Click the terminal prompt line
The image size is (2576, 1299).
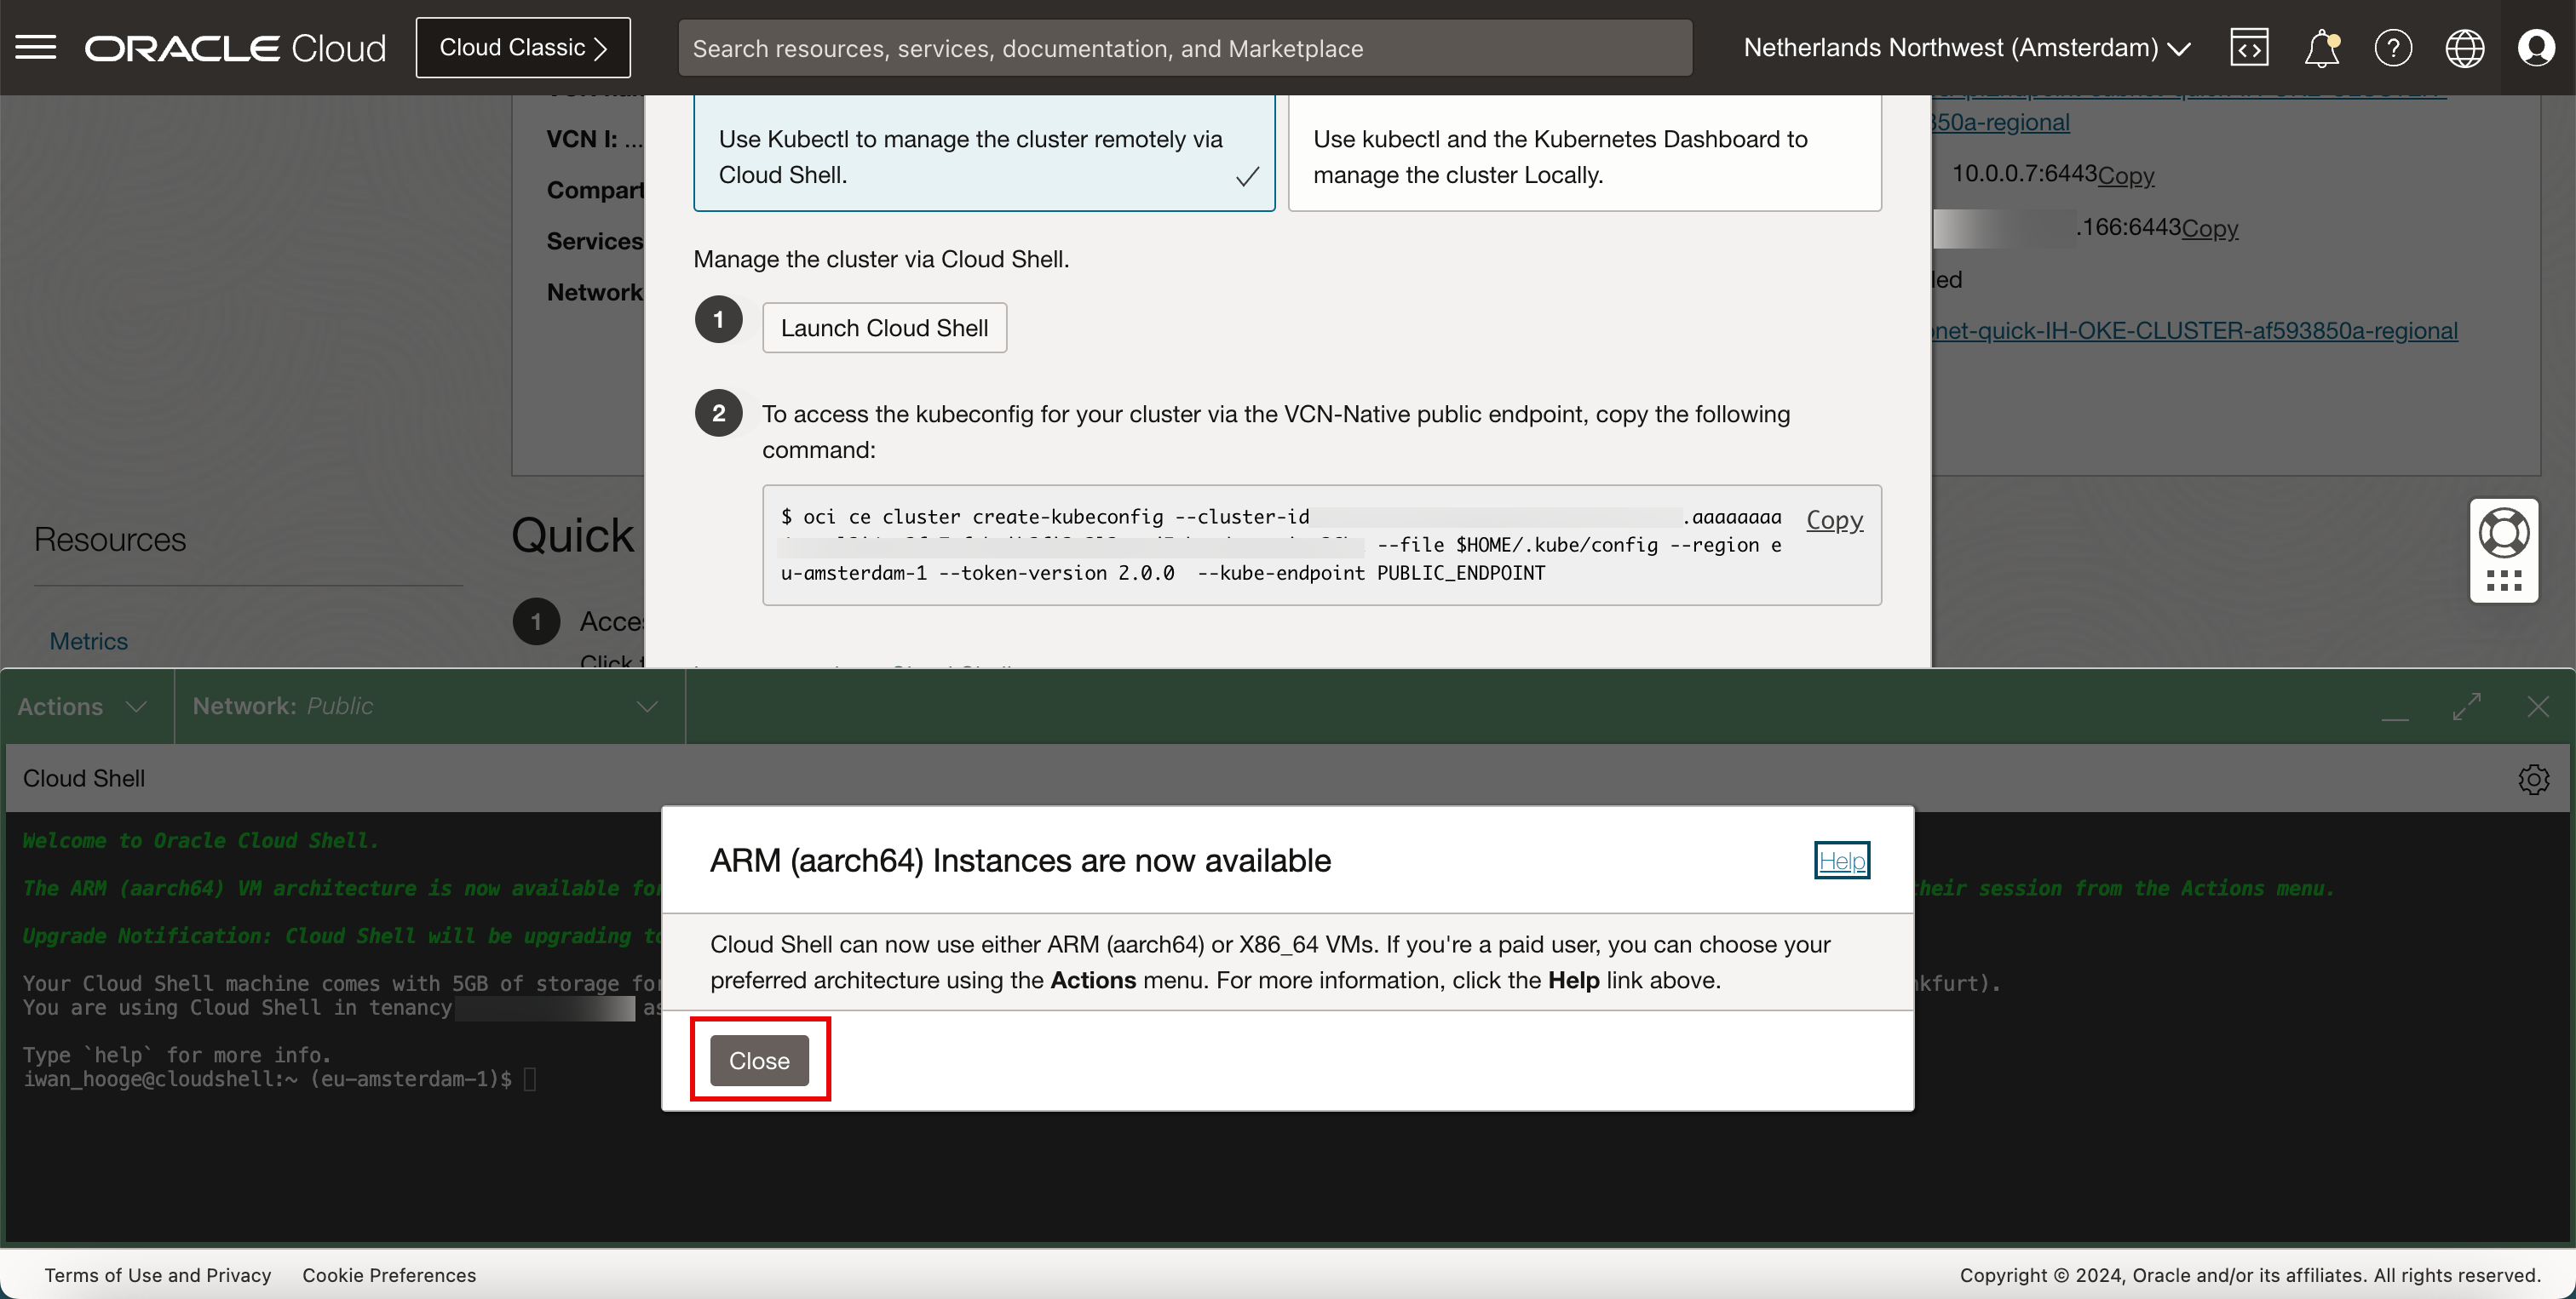(280, 1079)
